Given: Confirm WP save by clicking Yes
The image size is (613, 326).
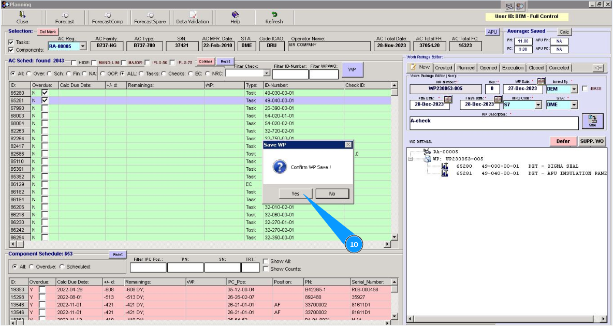Looking at the screenshot, I should coord(295,194).
